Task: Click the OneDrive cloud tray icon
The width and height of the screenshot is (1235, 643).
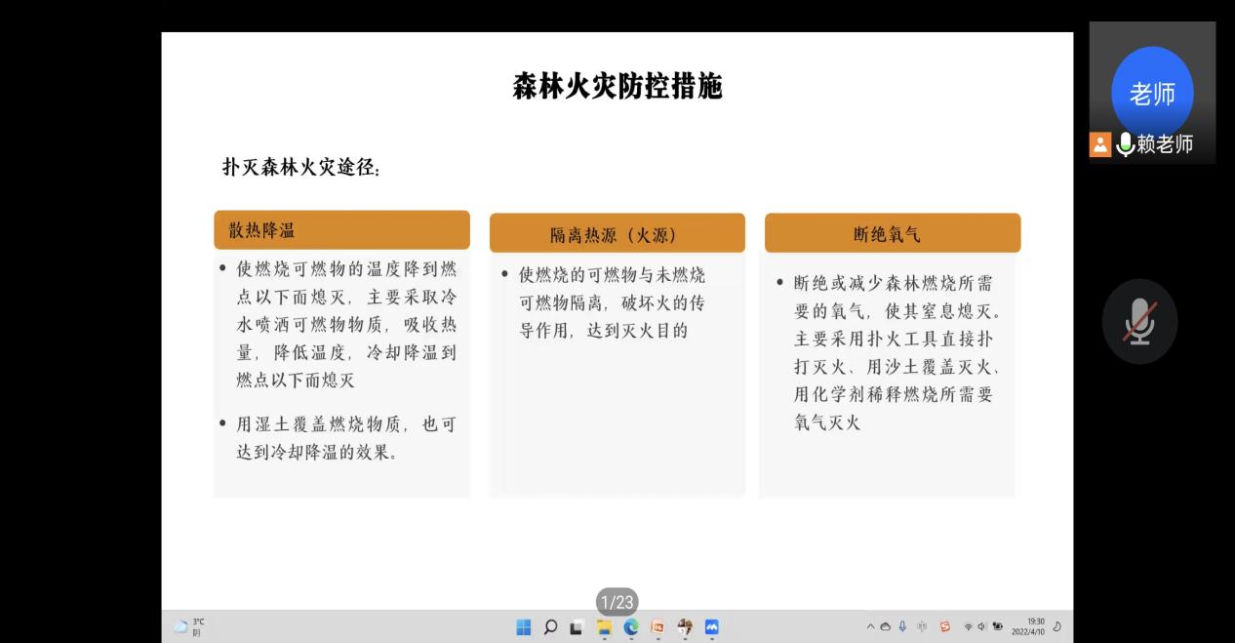Action: pyautogui.click(x=886, y=626)
